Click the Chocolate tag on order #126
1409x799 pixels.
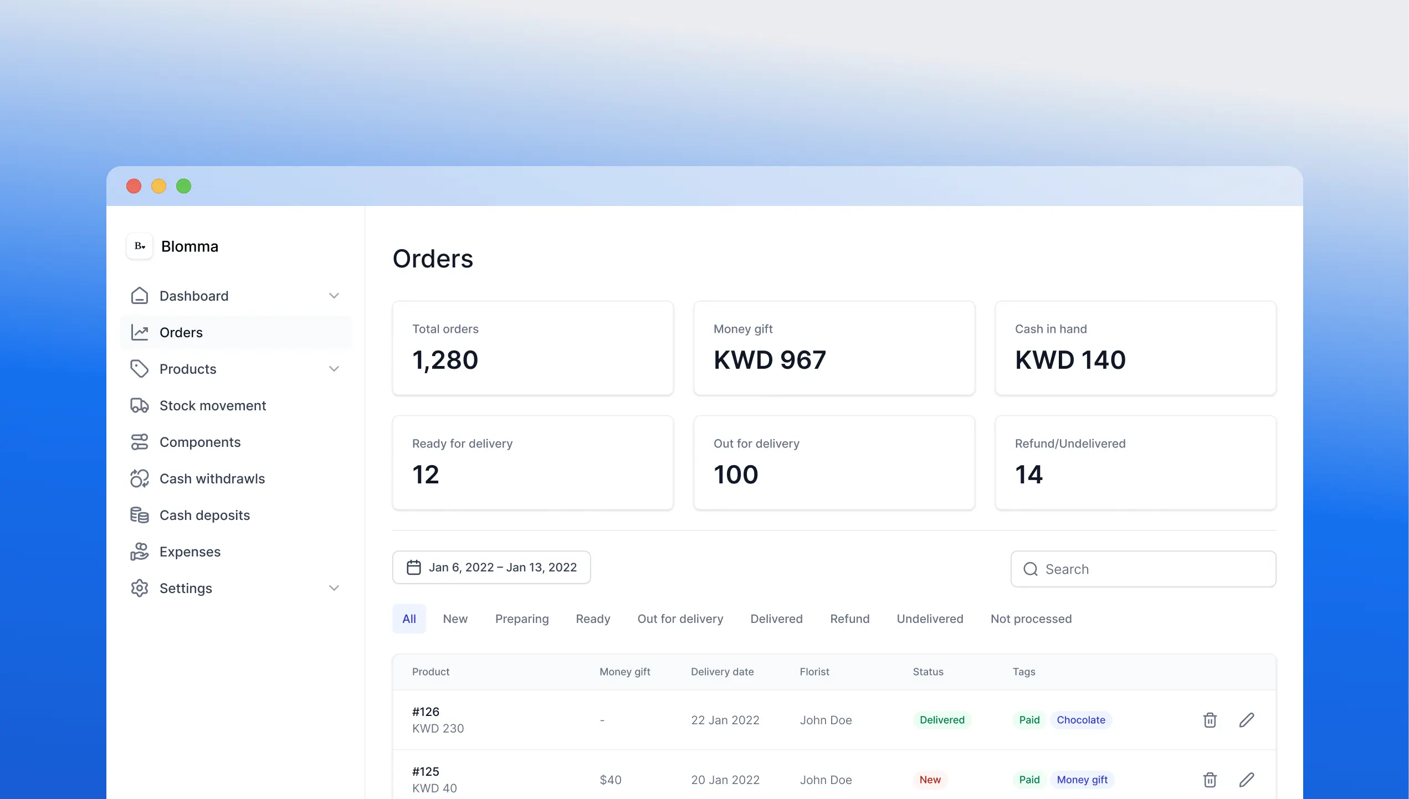tap(1080, 720)
